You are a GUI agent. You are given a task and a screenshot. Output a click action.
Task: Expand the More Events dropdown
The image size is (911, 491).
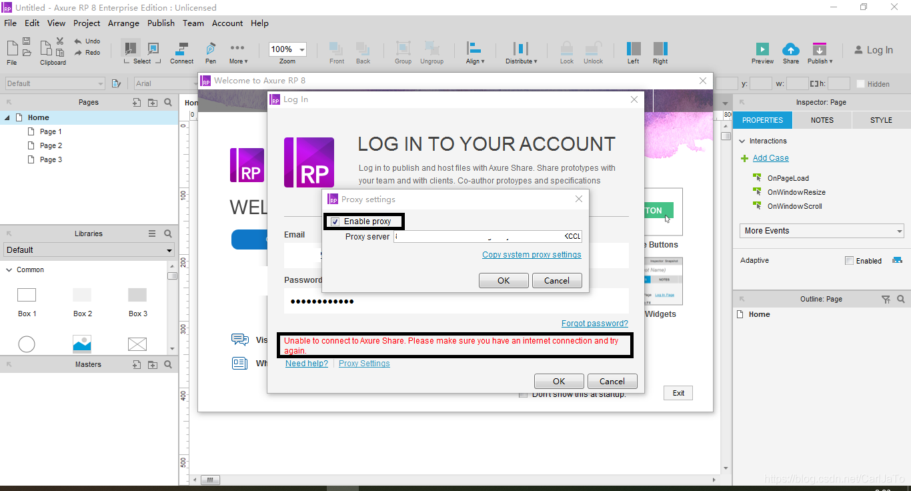pyautogui.click(x=822, y=231)
